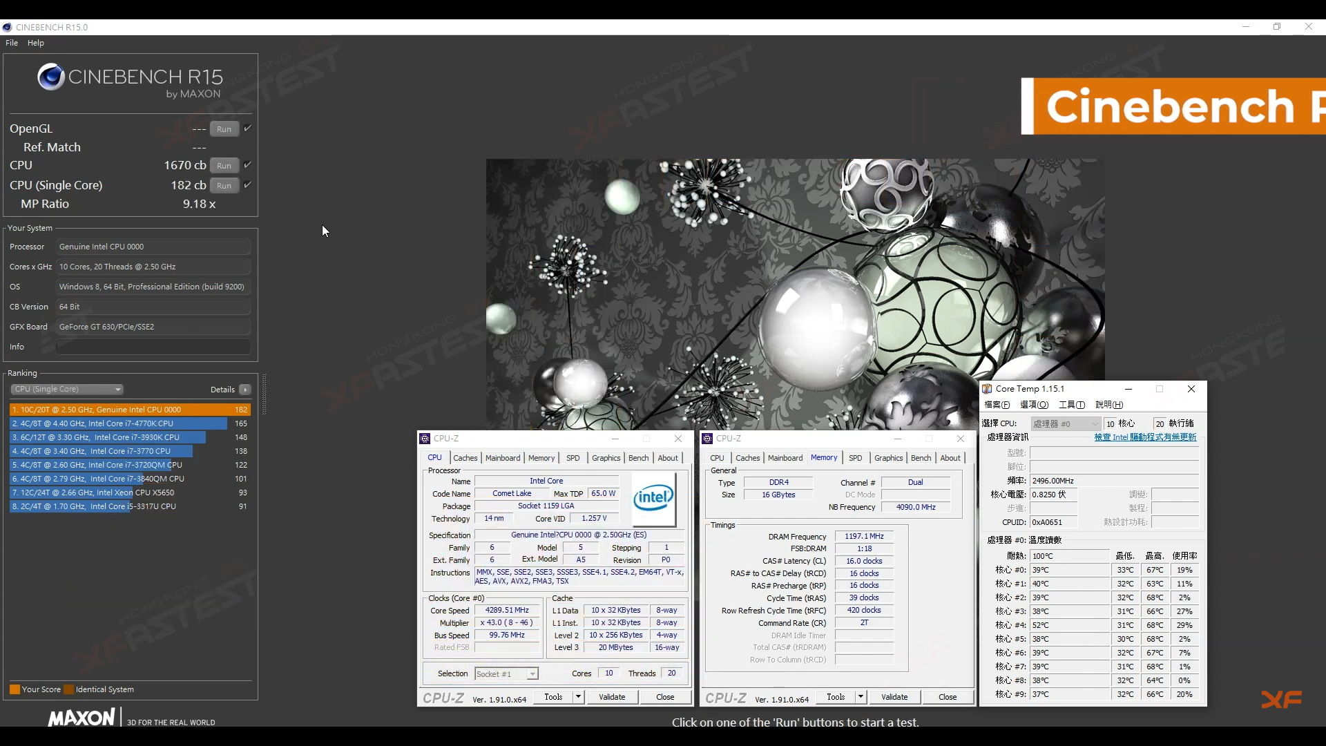The width and height of the screenshot is (1326, 746).
Task: Open Bench tab in left CPU-Z window
Action: (x=639, y=458)
